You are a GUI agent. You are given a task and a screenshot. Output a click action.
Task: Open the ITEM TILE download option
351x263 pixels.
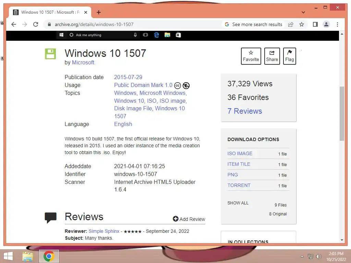coord(239,164)
